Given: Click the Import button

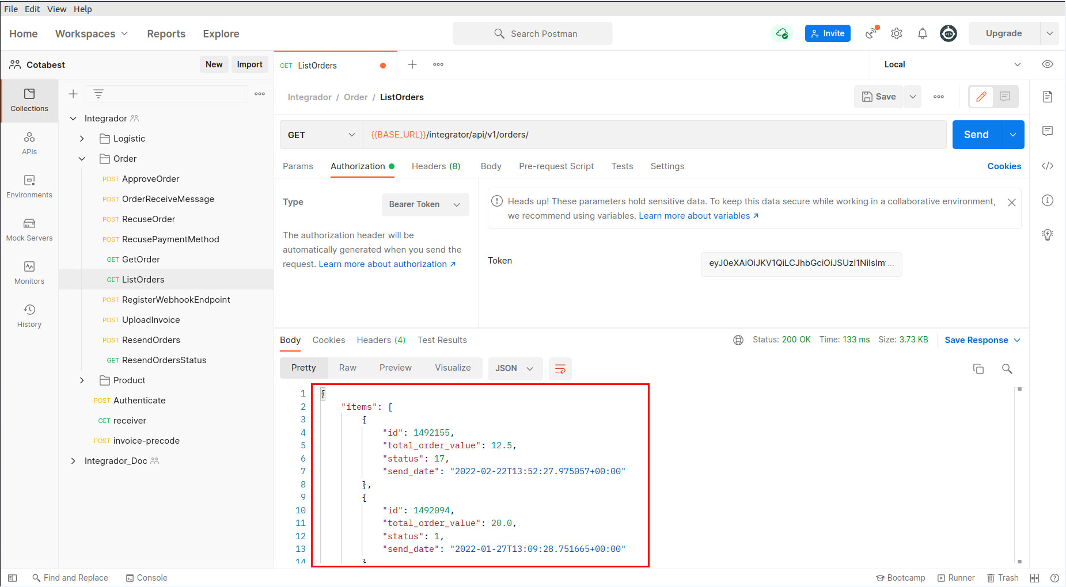Looking at the screenshot, I should click(249, 64).
